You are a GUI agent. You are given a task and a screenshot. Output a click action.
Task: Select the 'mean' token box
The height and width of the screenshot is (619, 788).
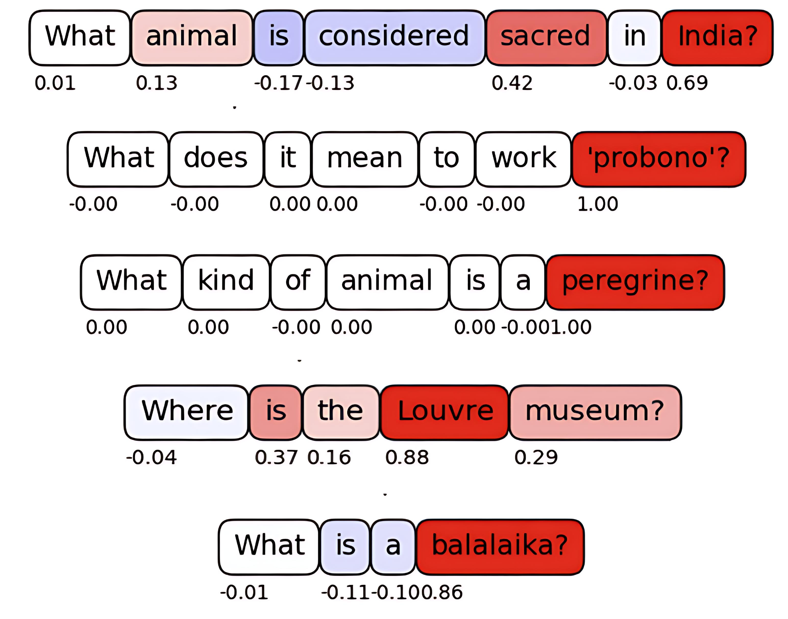tap(365, 159)
